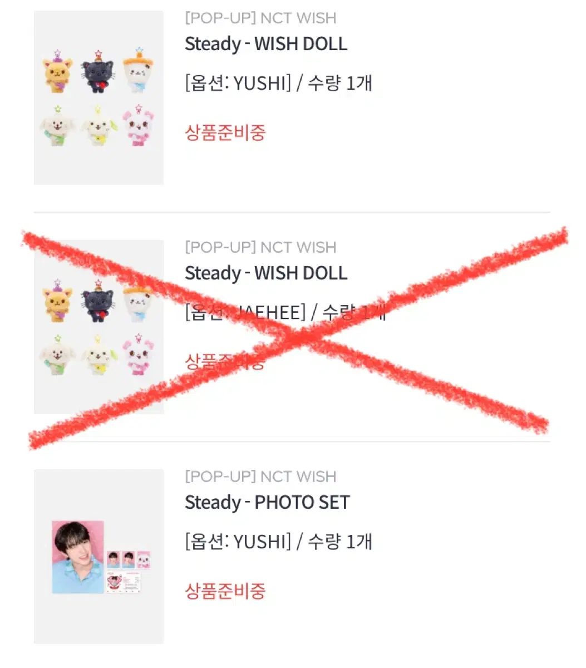Open the first WISH DOLL product thumbnail
586x668 pixels.
tap(99, 97)
